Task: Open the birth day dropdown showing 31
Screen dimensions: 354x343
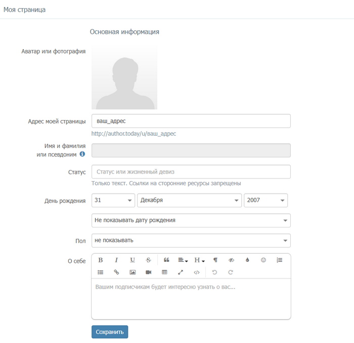Action: tap(113, 200)
